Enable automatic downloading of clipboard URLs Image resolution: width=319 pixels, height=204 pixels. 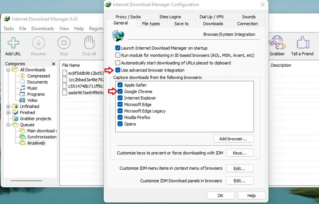coord(118,63)
